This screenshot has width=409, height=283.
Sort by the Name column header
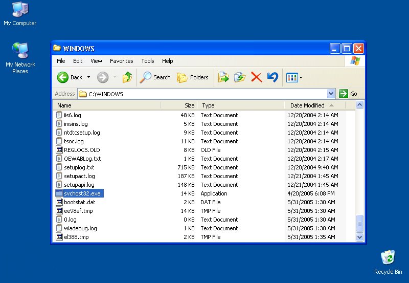(x=107, y=105)
